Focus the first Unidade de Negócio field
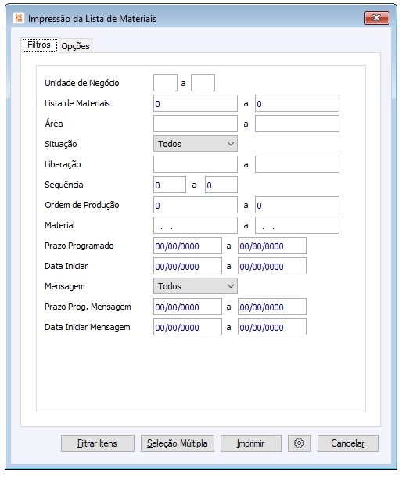Screen dimensions: 402x477 coord(165,83)
